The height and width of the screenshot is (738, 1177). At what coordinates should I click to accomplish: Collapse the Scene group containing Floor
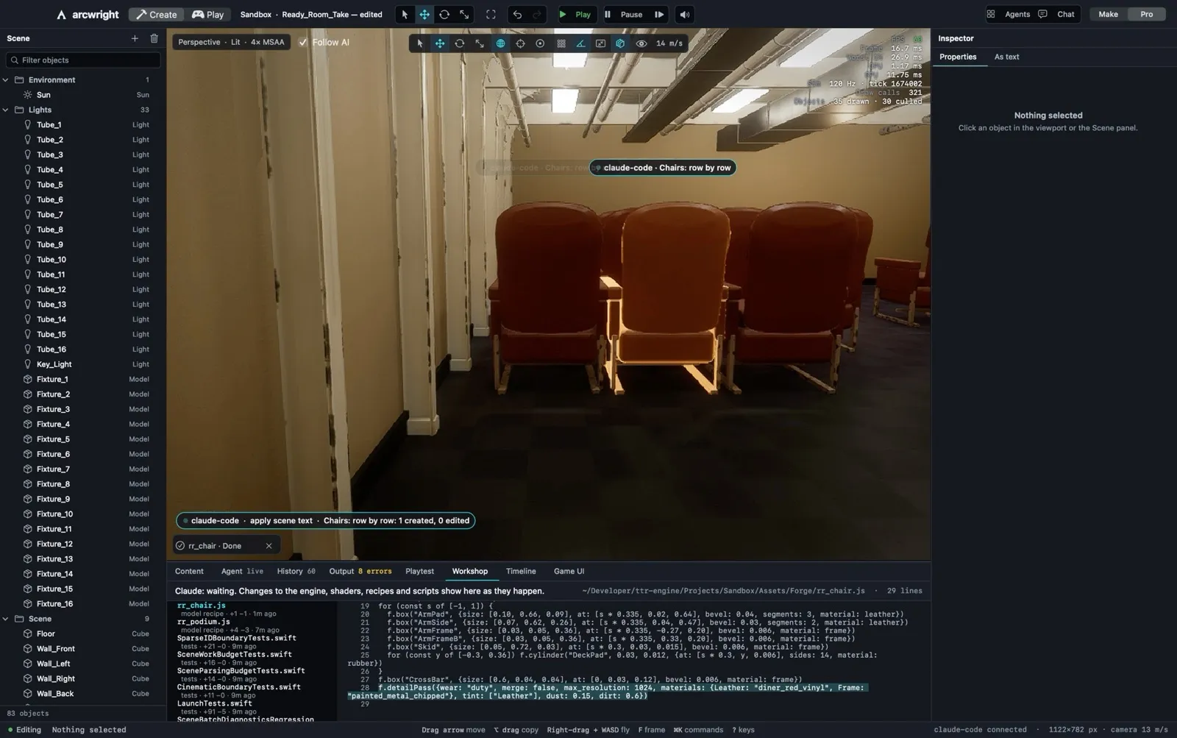click(6, 619)
